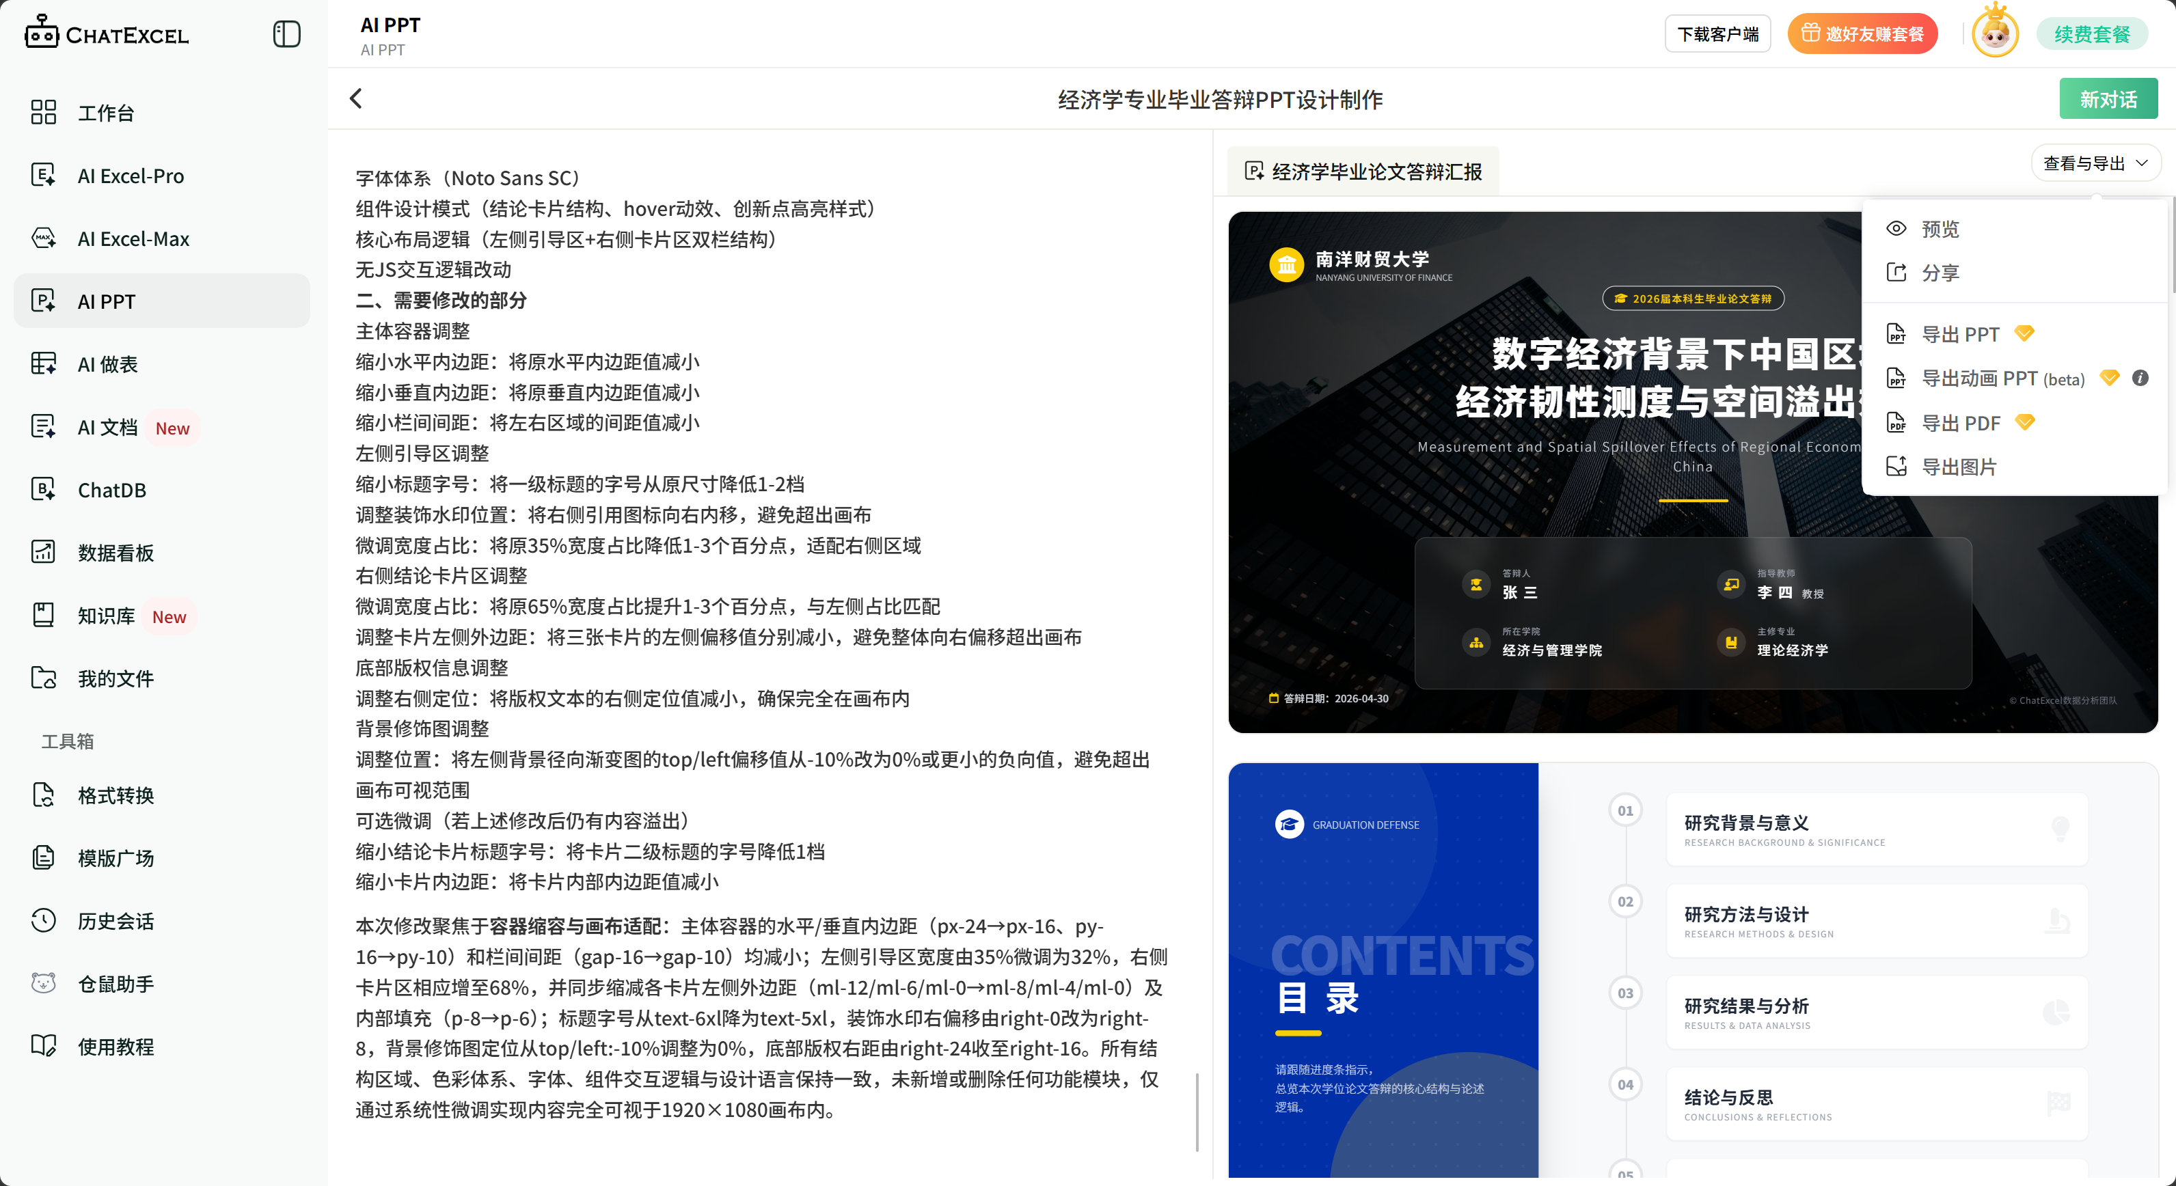Click the line 无JS交互逻辑改动
Screen dimensions: 2176x1186
433,269
